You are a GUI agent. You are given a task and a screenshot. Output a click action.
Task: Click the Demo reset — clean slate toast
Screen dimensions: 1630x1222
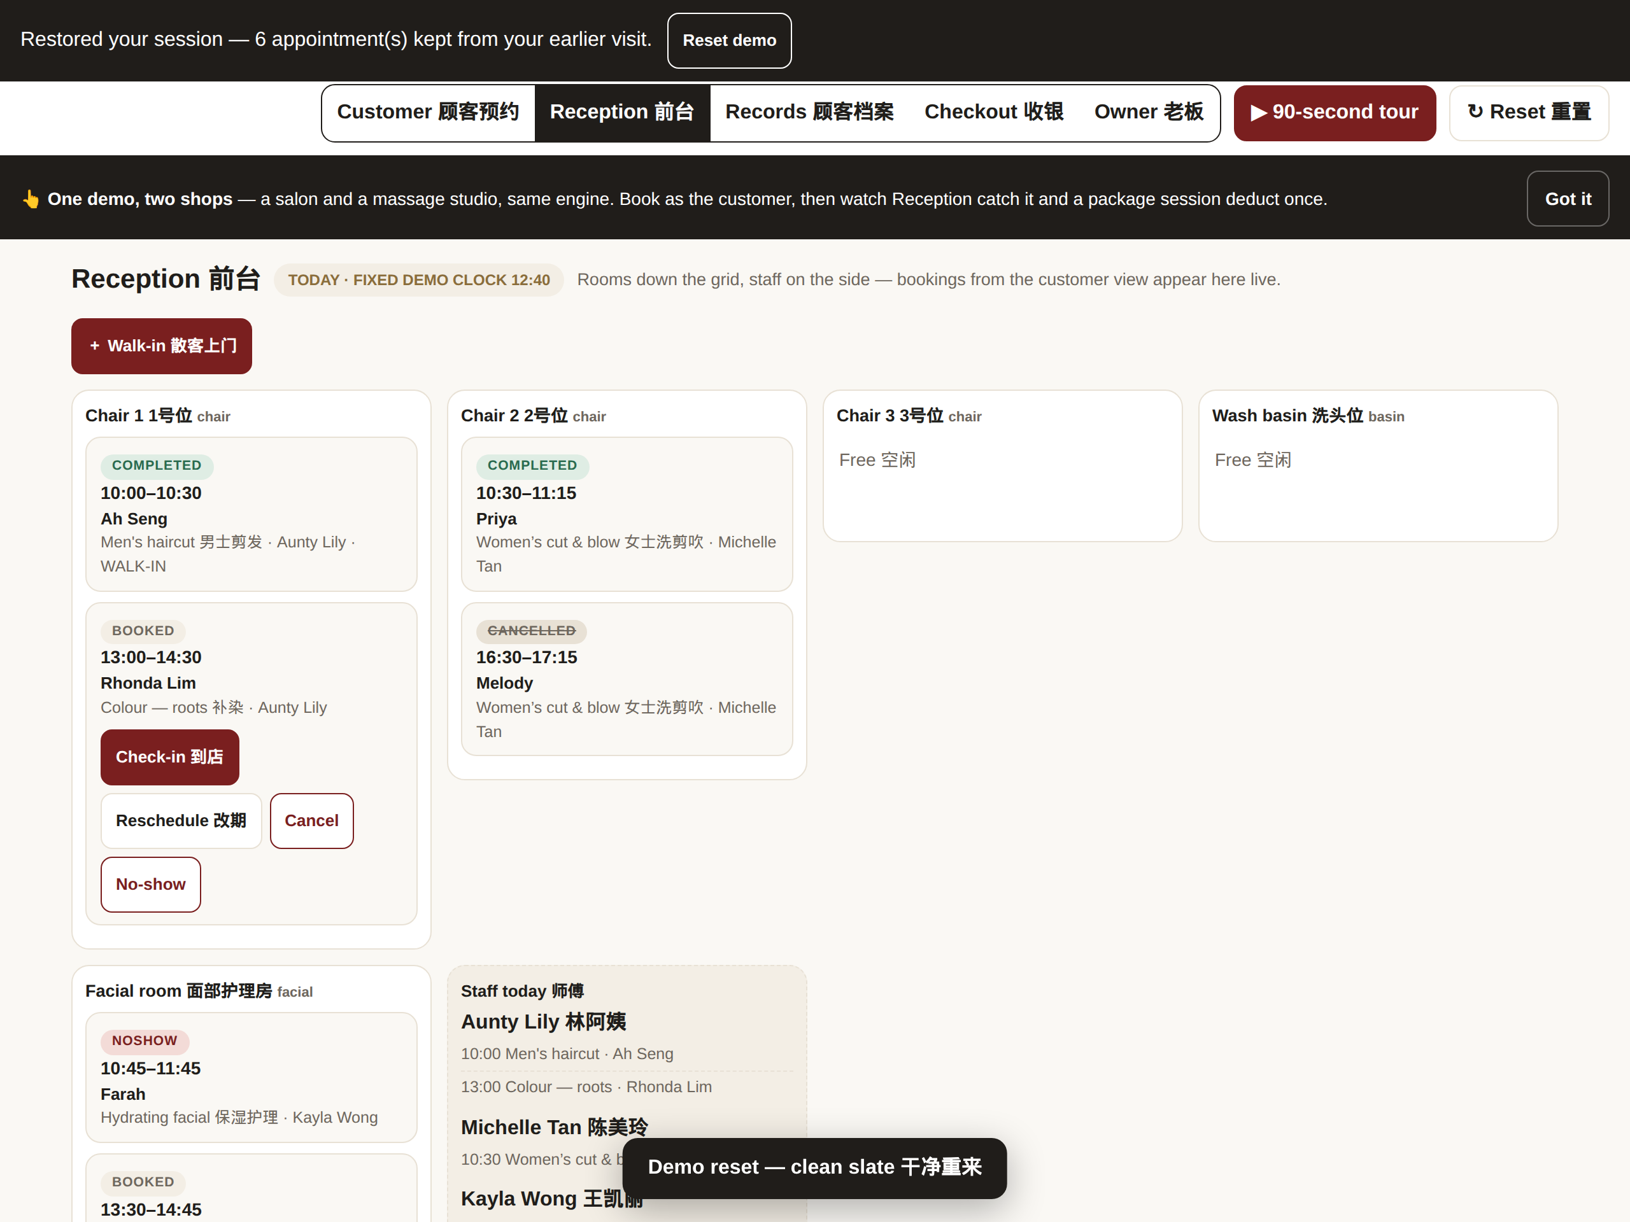814,1169
